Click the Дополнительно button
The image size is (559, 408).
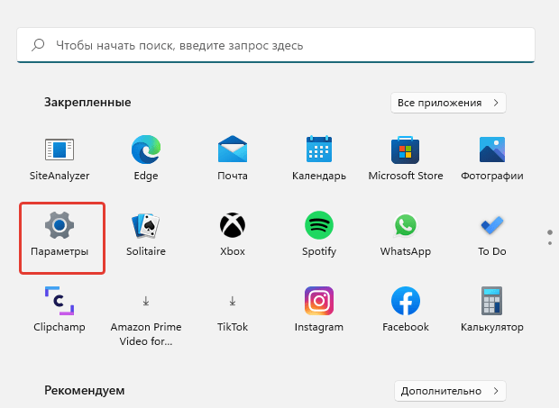(x=450, y=391)
